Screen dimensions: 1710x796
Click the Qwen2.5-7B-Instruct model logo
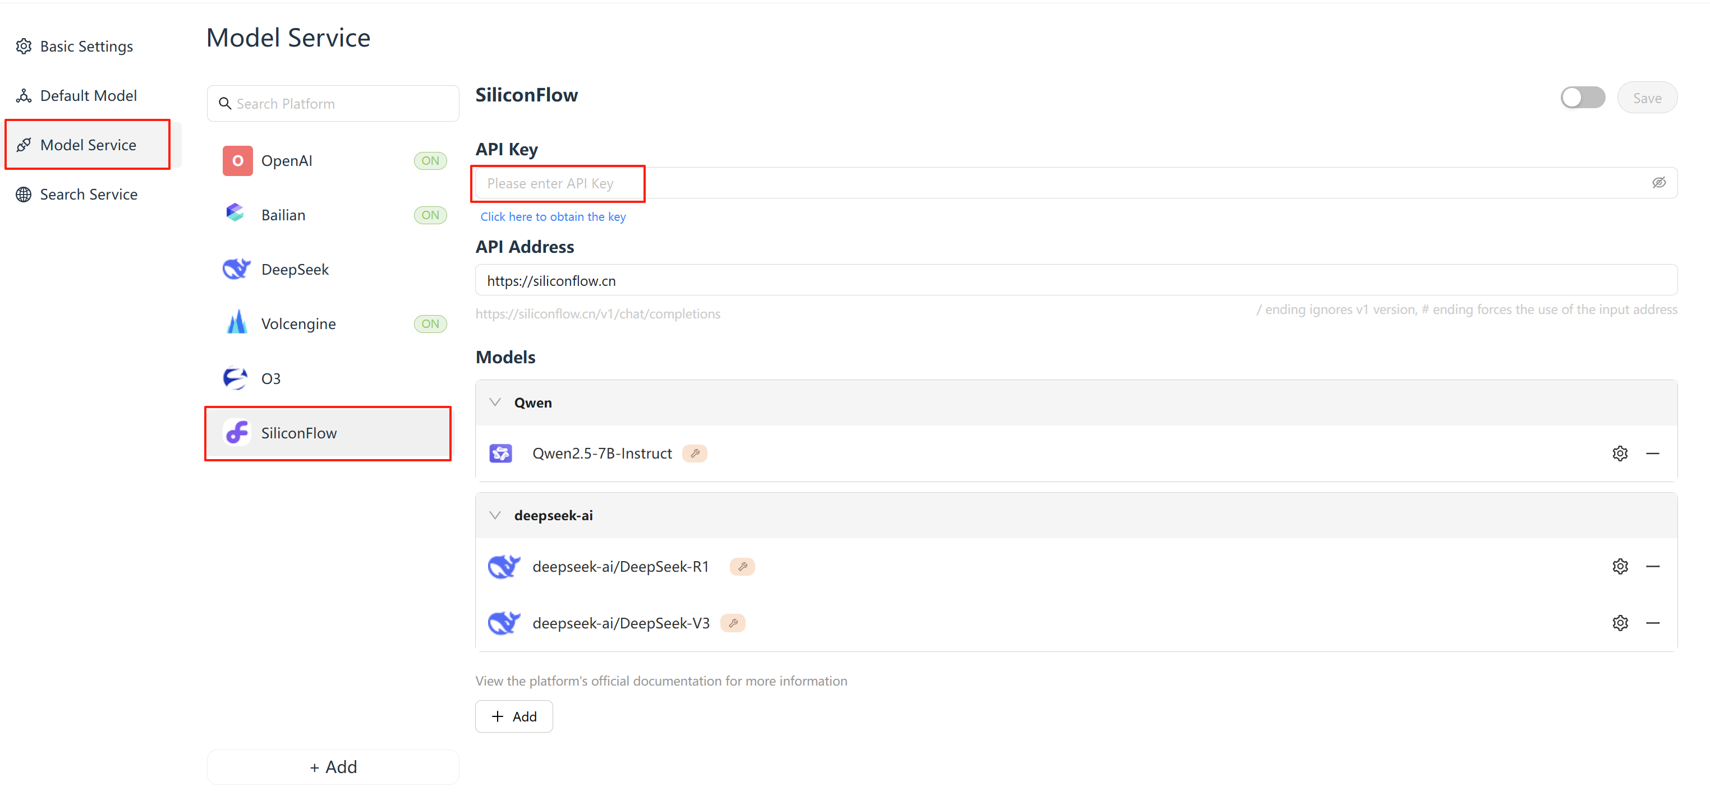tap(500, 453)
